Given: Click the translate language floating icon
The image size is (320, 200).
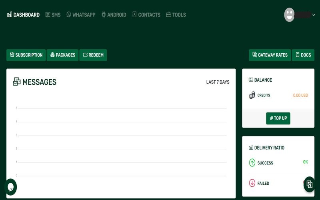Looking at the screenshot, I should 309,184.
